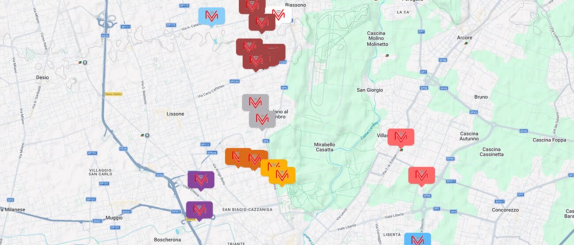The image size is (574, 245).
Task: Open the light blue marker near Libertà
Action: [417, 239]
